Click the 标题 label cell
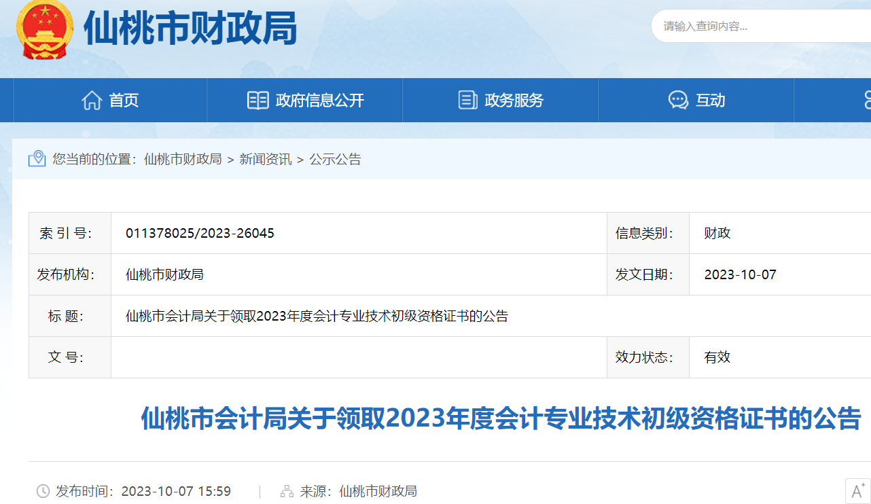 pos(70,316)
